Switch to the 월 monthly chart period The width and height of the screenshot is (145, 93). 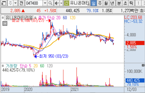click(x=106, y=3)
